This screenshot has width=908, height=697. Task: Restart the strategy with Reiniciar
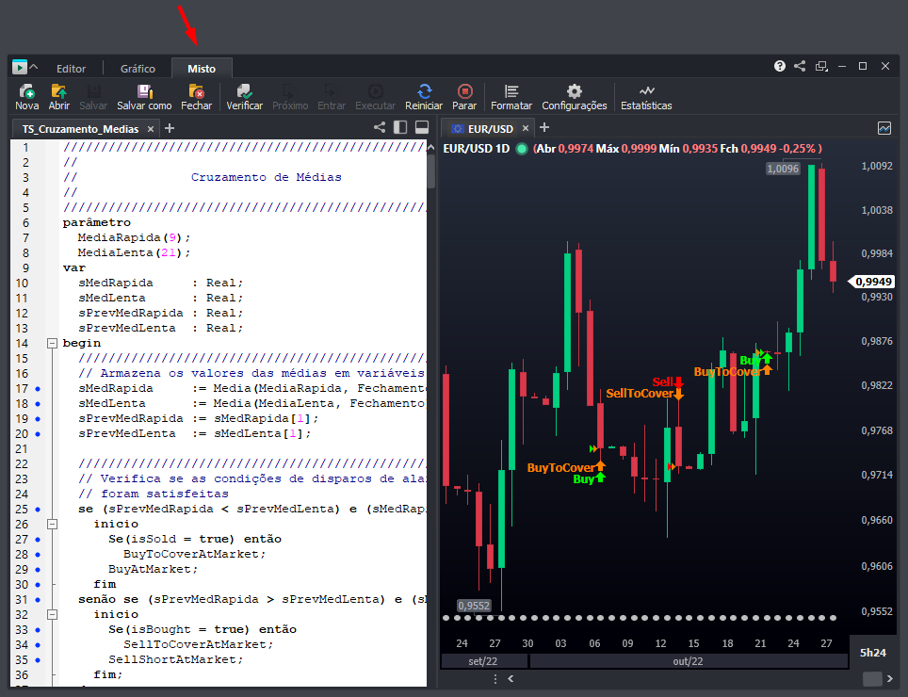tap(424, 91)
